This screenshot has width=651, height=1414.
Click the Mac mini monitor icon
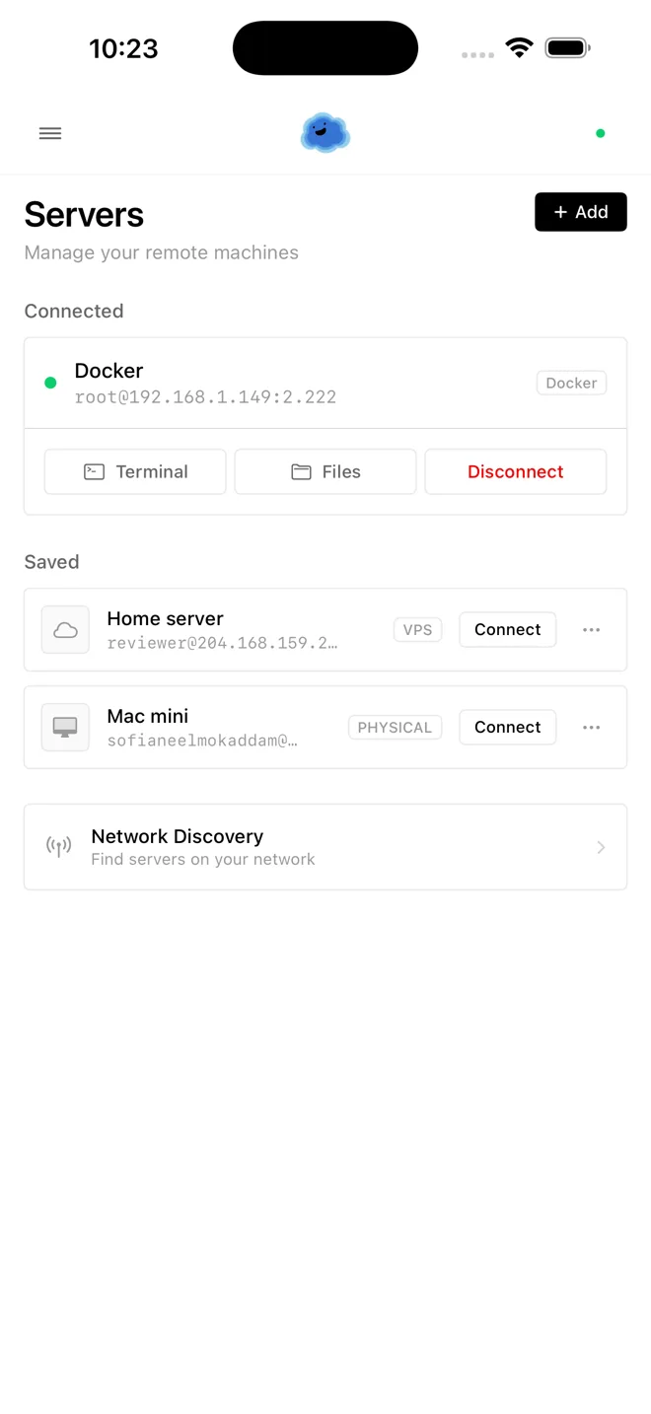click(x=65, y=728)
